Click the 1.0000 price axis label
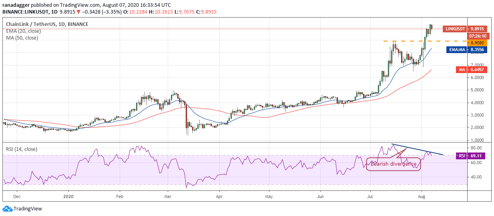 point(478,140)
